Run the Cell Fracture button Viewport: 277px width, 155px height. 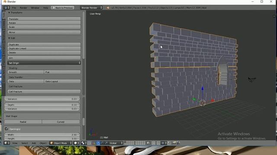[44, 92]
